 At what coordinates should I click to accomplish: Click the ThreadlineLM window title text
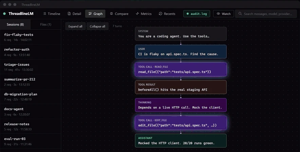tap(31, 5)
